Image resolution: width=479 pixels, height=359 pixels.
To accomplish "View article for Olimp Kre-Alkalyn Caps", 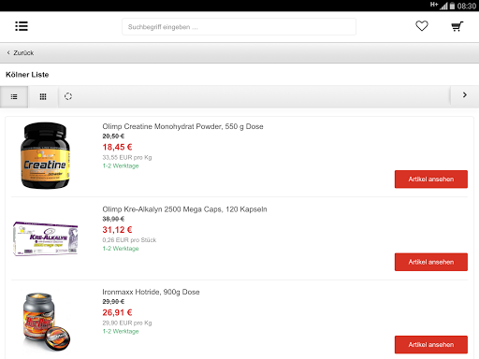I will pyautogui.click(x=431, y=262).
